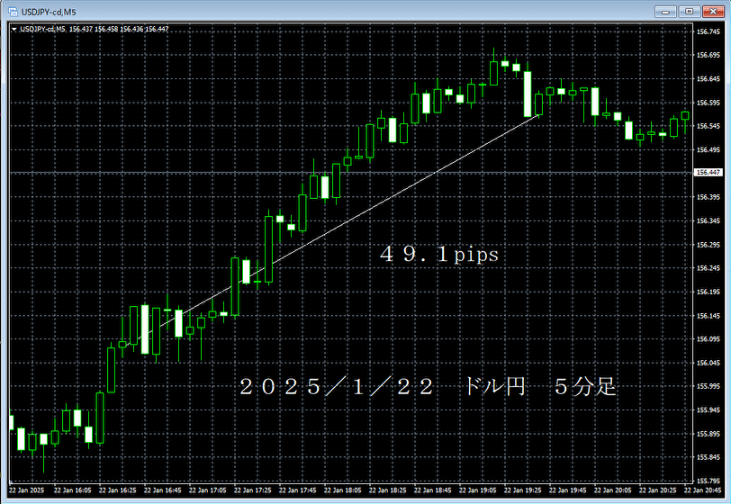The height and width of the screenshot is (504, 731).
Task: Click the OHLC header 156.437 156.458 156.436 156.447
Action: tap(119, 29)
